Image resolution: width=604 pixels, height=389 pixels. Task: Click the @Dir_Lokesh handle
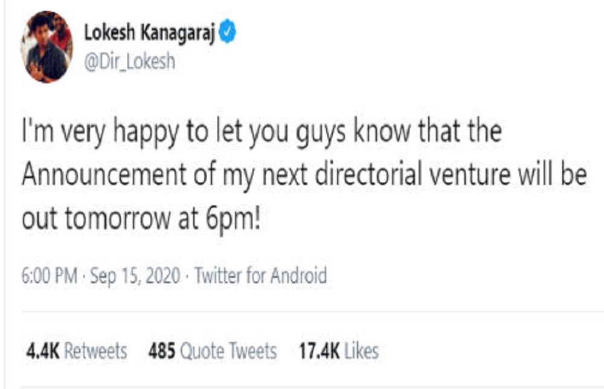pos(129,62)
